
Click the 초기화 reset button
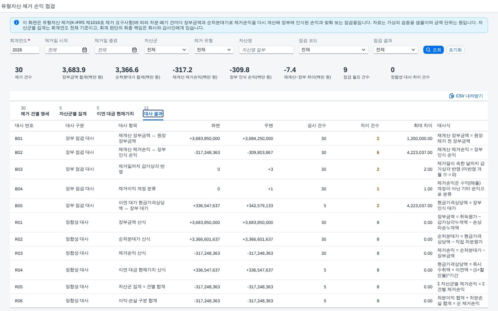455,50
